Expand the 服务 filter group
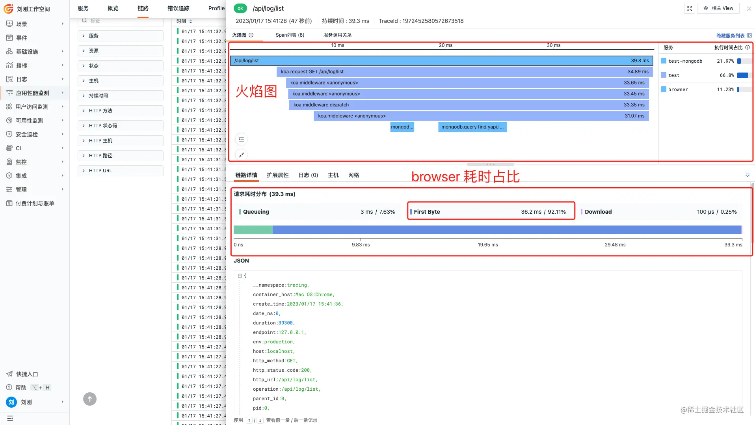 pyautogui.click(x=121, y=36)
